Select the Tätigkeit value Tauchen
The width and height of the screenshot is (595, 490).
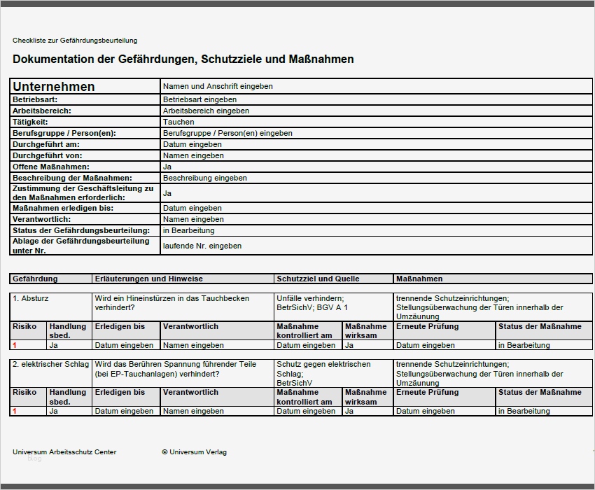pos(177,122)
